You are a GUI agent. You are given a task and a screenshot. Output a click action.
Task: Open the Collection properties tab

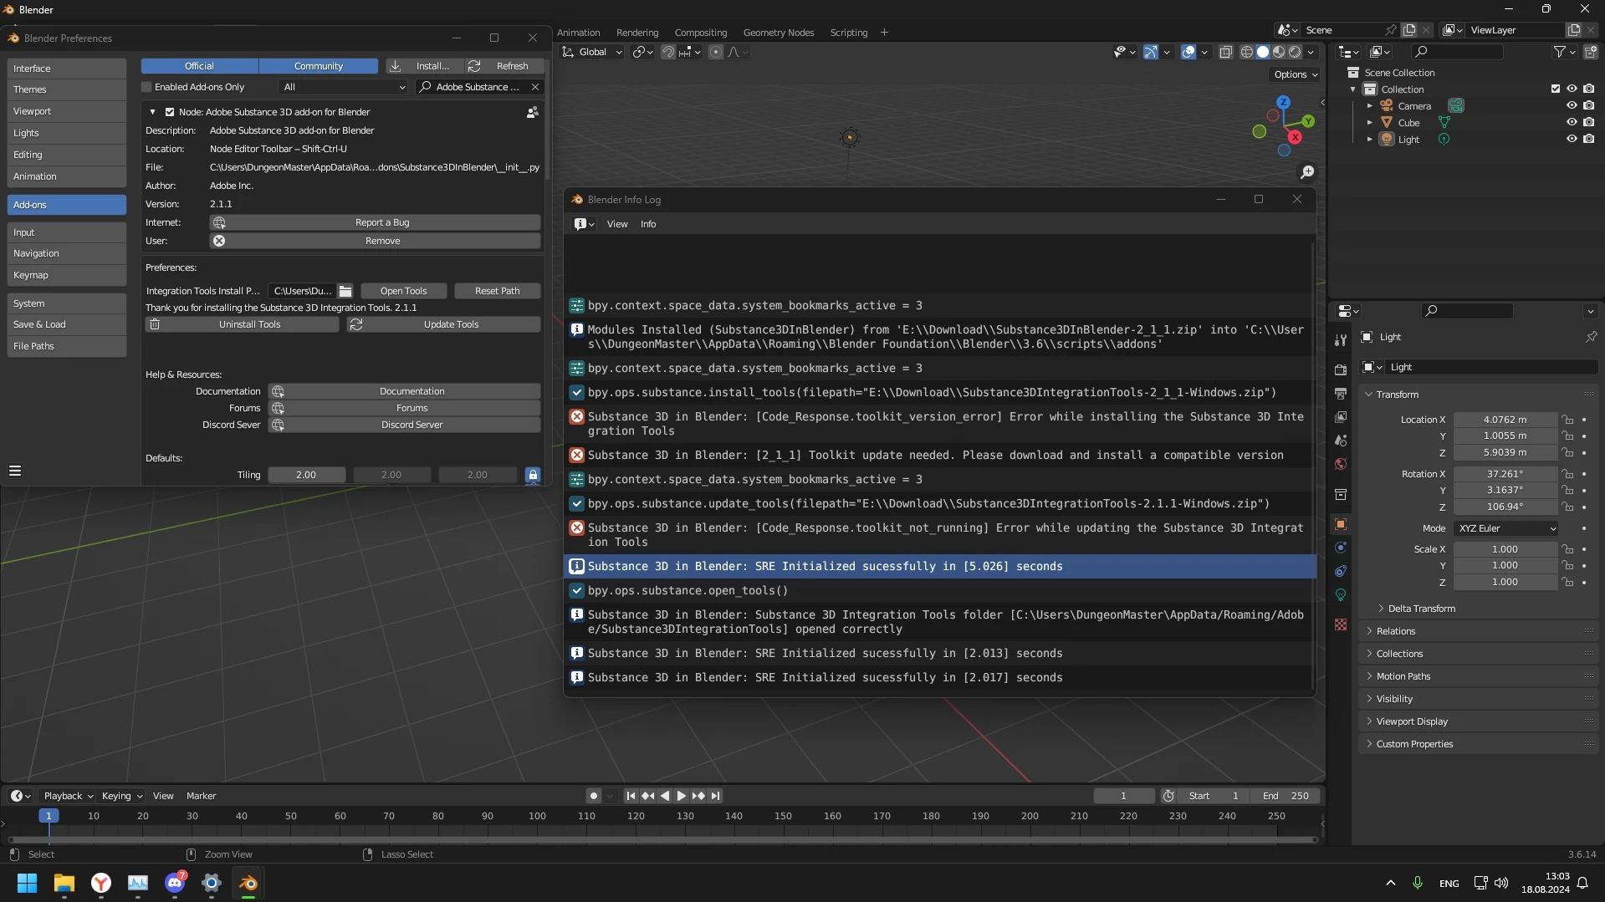(1341, 494)
